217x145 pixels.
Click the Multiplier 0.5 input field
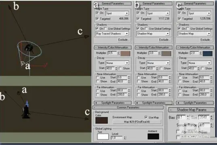(112, 53)
